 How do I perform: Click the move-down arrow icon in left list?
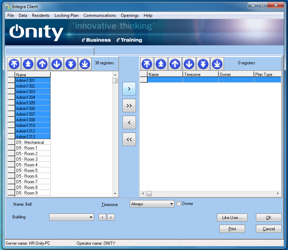point(57,64)
